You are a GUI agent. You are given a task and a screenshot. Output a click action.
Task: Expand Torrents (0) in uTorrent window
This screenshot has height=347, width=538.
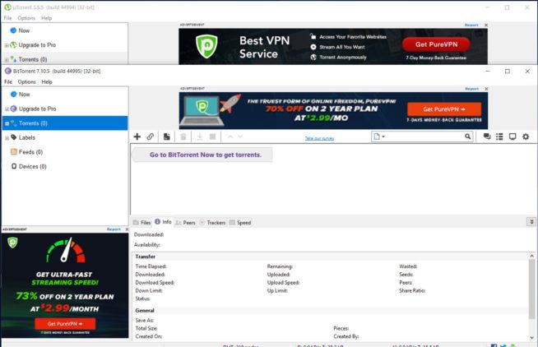7,60
